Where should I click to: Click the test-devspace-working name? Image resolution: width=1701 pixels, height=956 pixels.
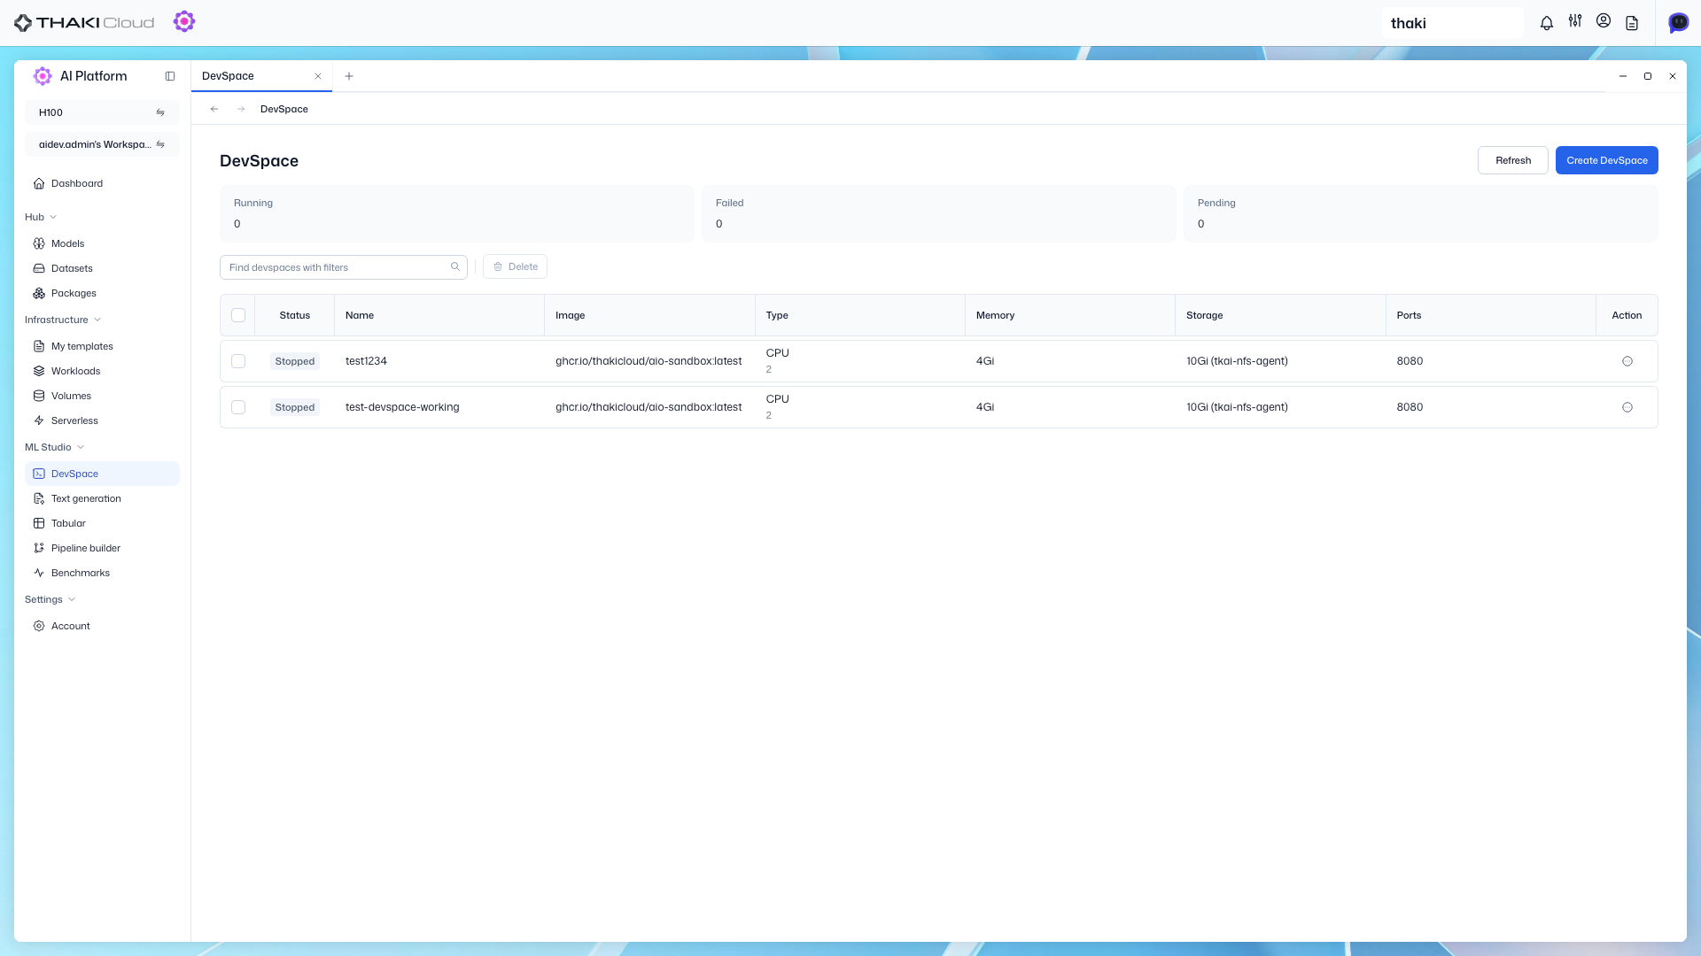[x=402, y=407]
